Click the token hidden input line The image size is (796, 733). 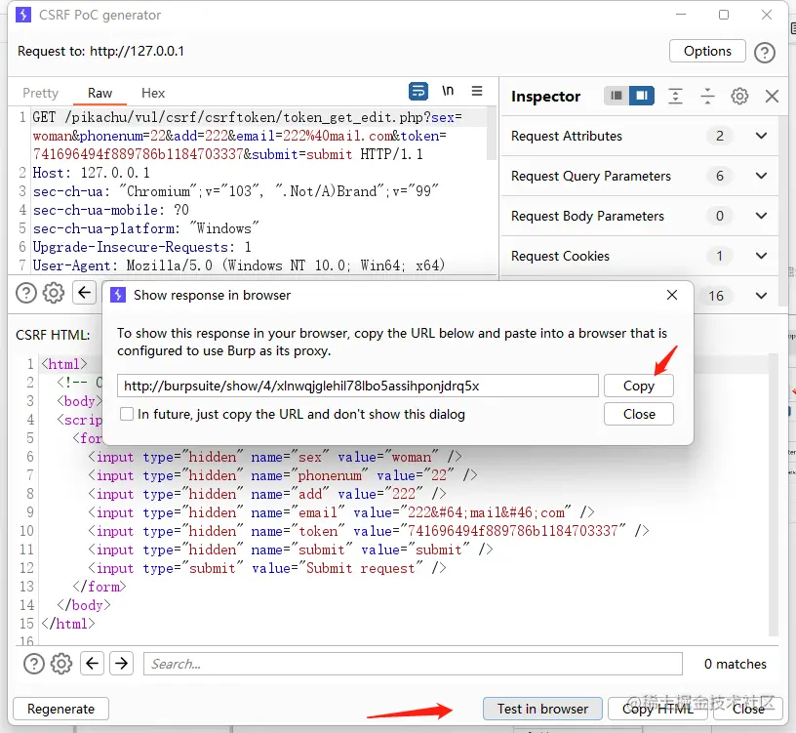point(368,531)
